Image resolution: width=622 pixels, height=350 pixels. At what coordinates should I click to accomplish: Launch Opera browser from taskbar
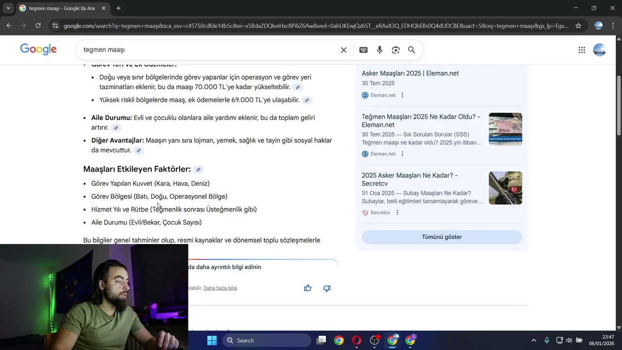(x=357, y=340)
